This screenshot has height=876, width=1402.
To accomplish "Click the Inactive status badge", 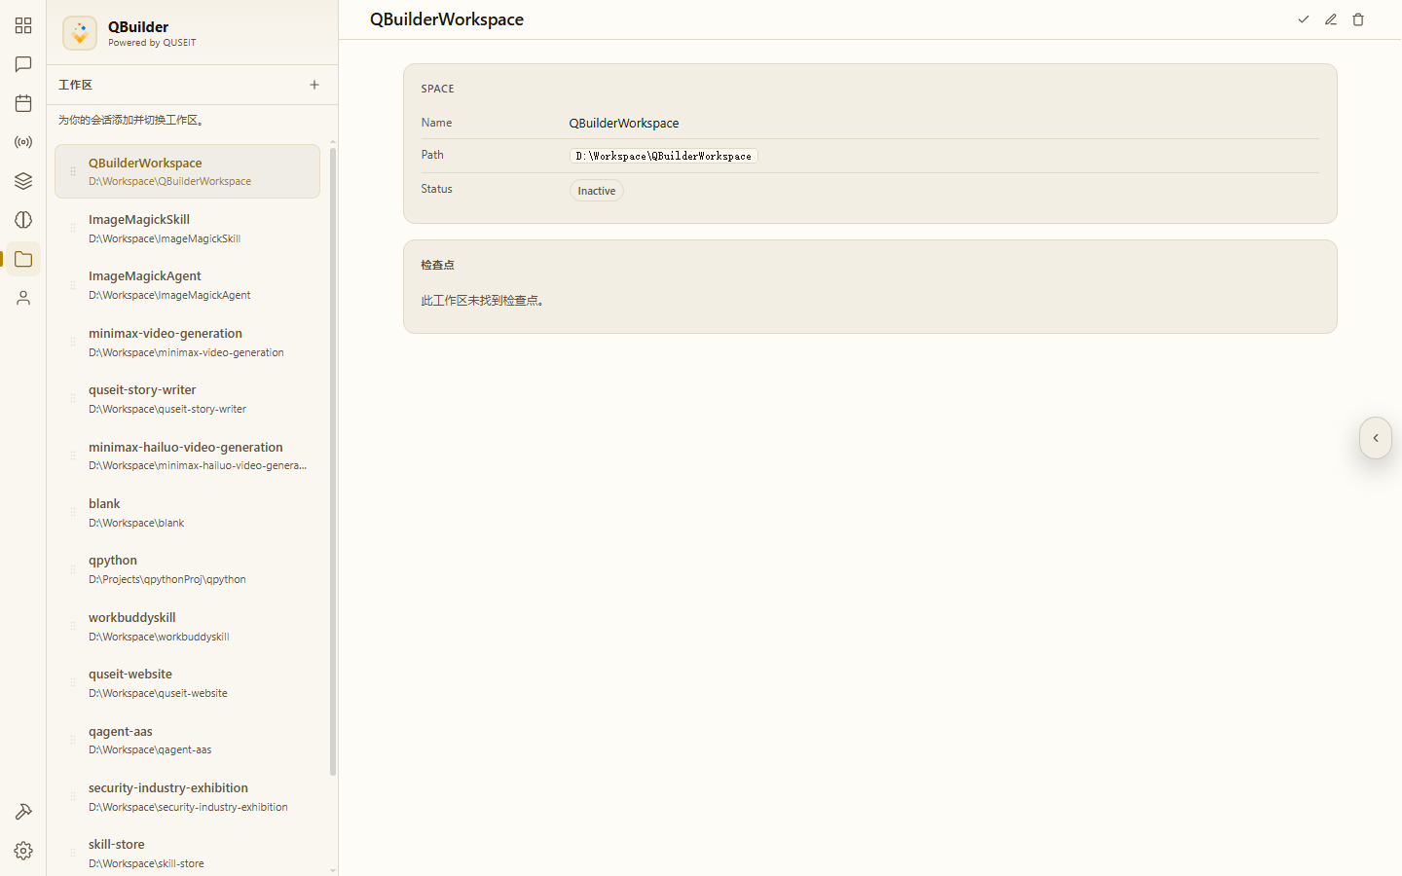I will tap(597, 191).
